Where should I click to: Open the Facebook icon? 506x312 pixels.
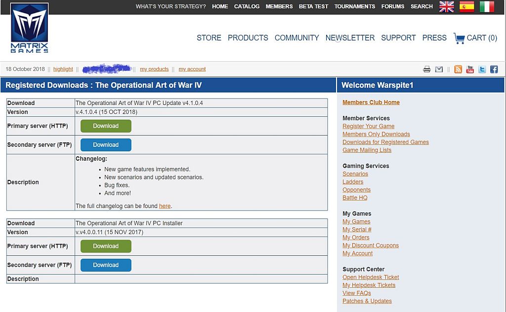coord(494,69)
